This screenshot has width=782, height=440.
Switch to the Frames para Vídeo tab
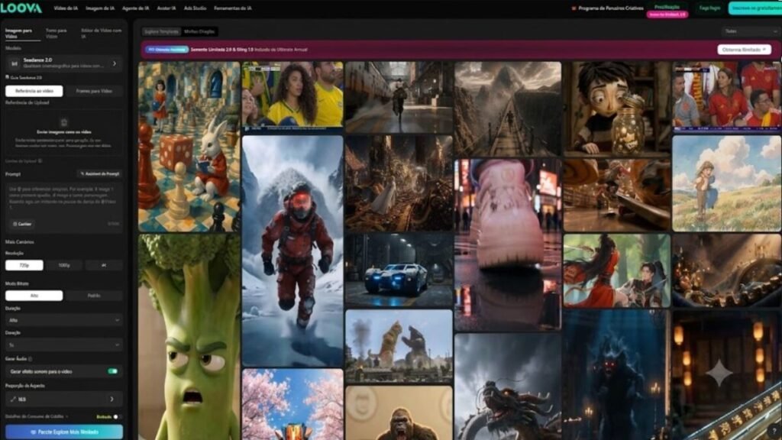pos(94,91)
